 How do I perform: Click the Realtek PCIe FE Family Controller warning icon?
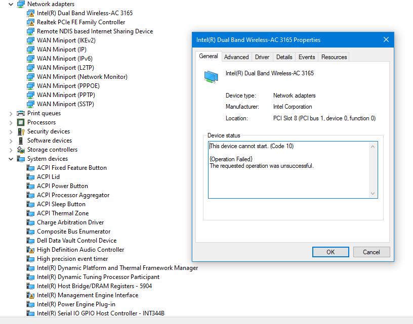click(30, 22)
